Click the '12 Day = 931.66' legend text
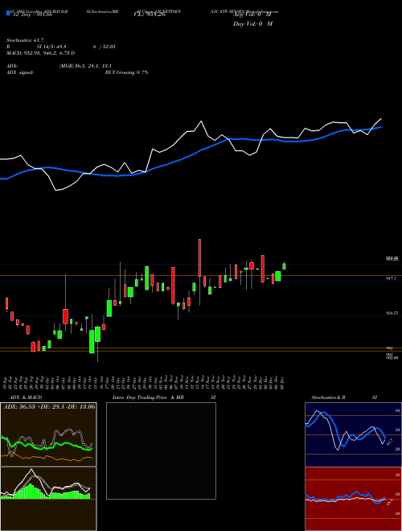 [x=32, y=15]
